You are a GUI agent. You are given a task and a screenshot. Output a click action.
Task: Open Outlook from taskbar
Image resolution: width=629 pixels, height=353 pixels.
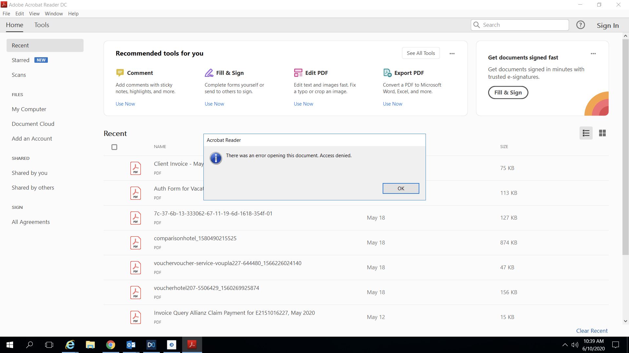pyautogui.click(x=131, y=345)
